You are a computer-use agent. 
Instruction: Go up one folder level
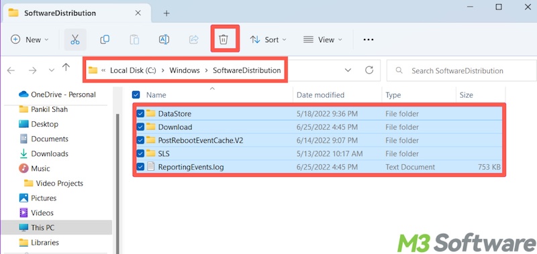pos(66,67)
